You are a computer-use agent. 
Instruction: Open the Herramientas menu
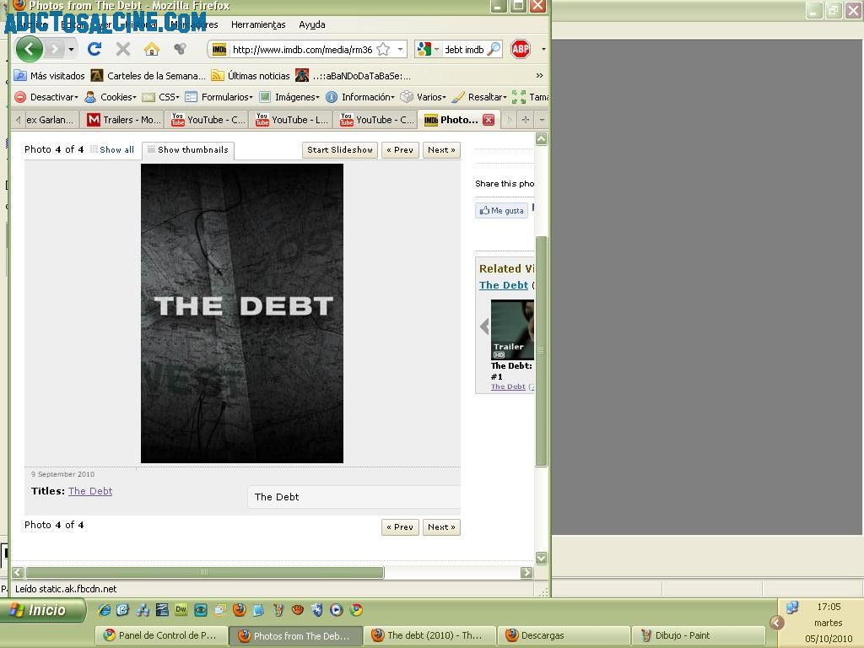point(258,24)
